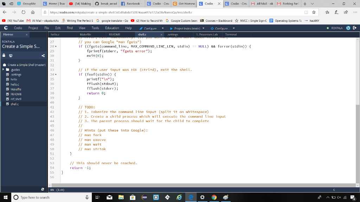Click the power icon next to ROKPALA
Viewport: 360px width, 202px height.
(348, 28)
